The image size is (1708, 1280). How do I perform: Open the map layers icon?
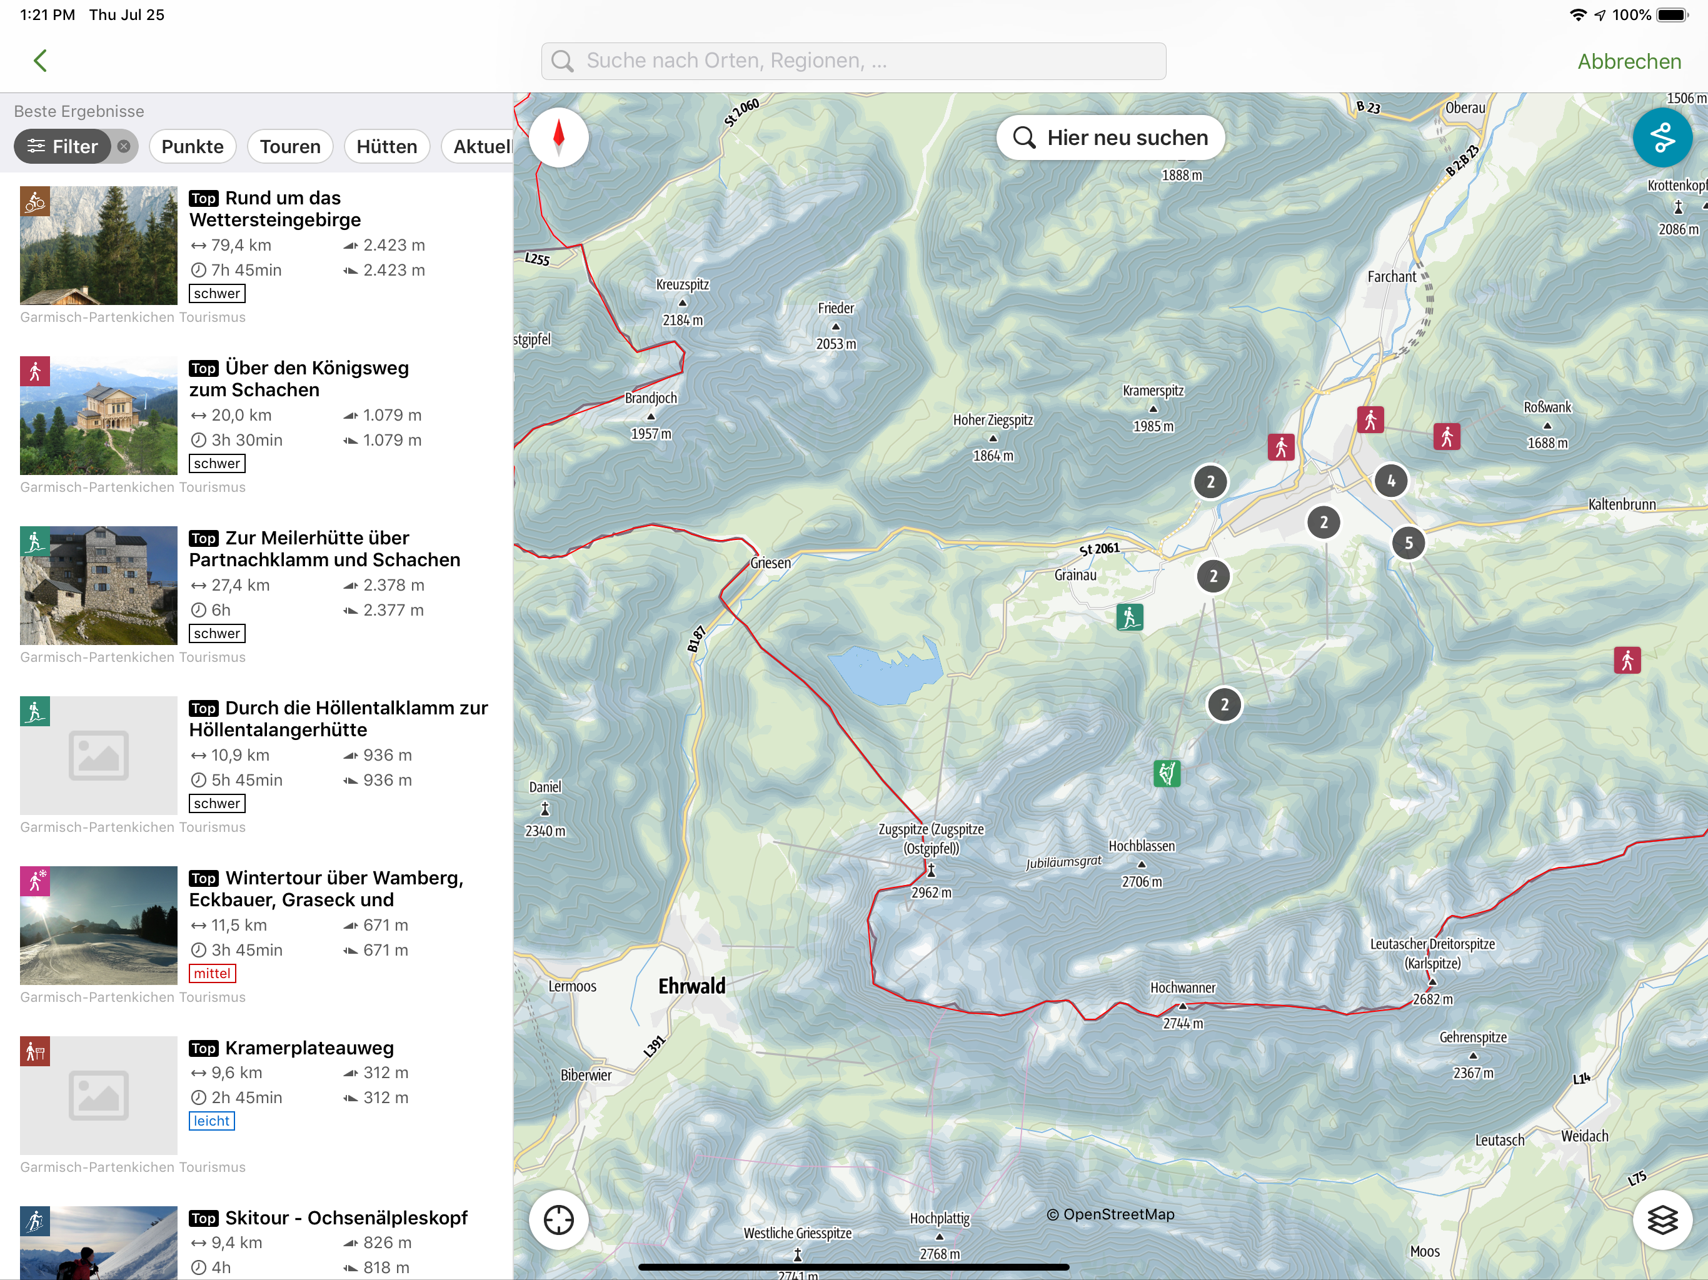tap(1662, 1220)
